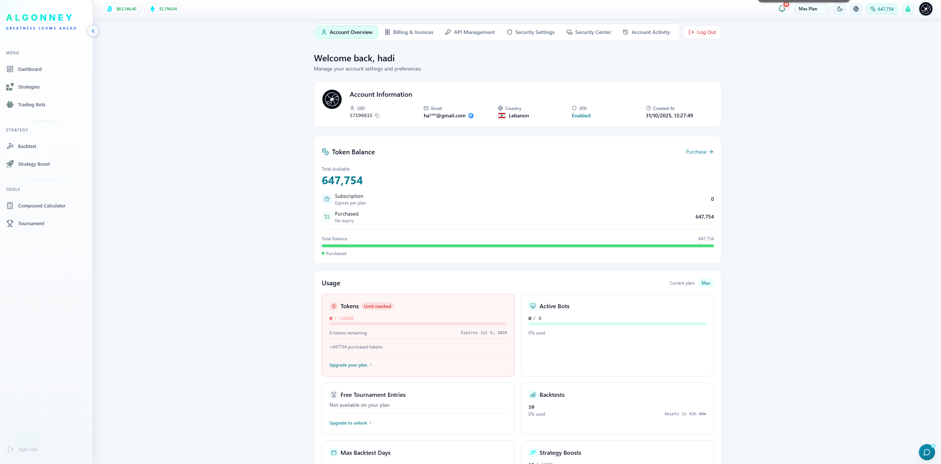Click the +647754 purchased tokens text

click(356, 347)
